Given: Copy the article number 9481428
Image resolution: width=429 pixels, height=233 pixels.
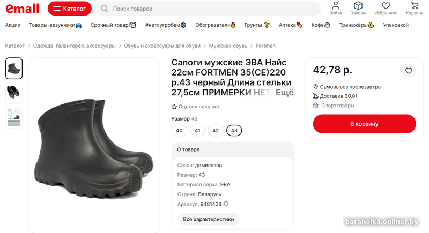Looking at the screenshot, I should click(x=226, y=204).
